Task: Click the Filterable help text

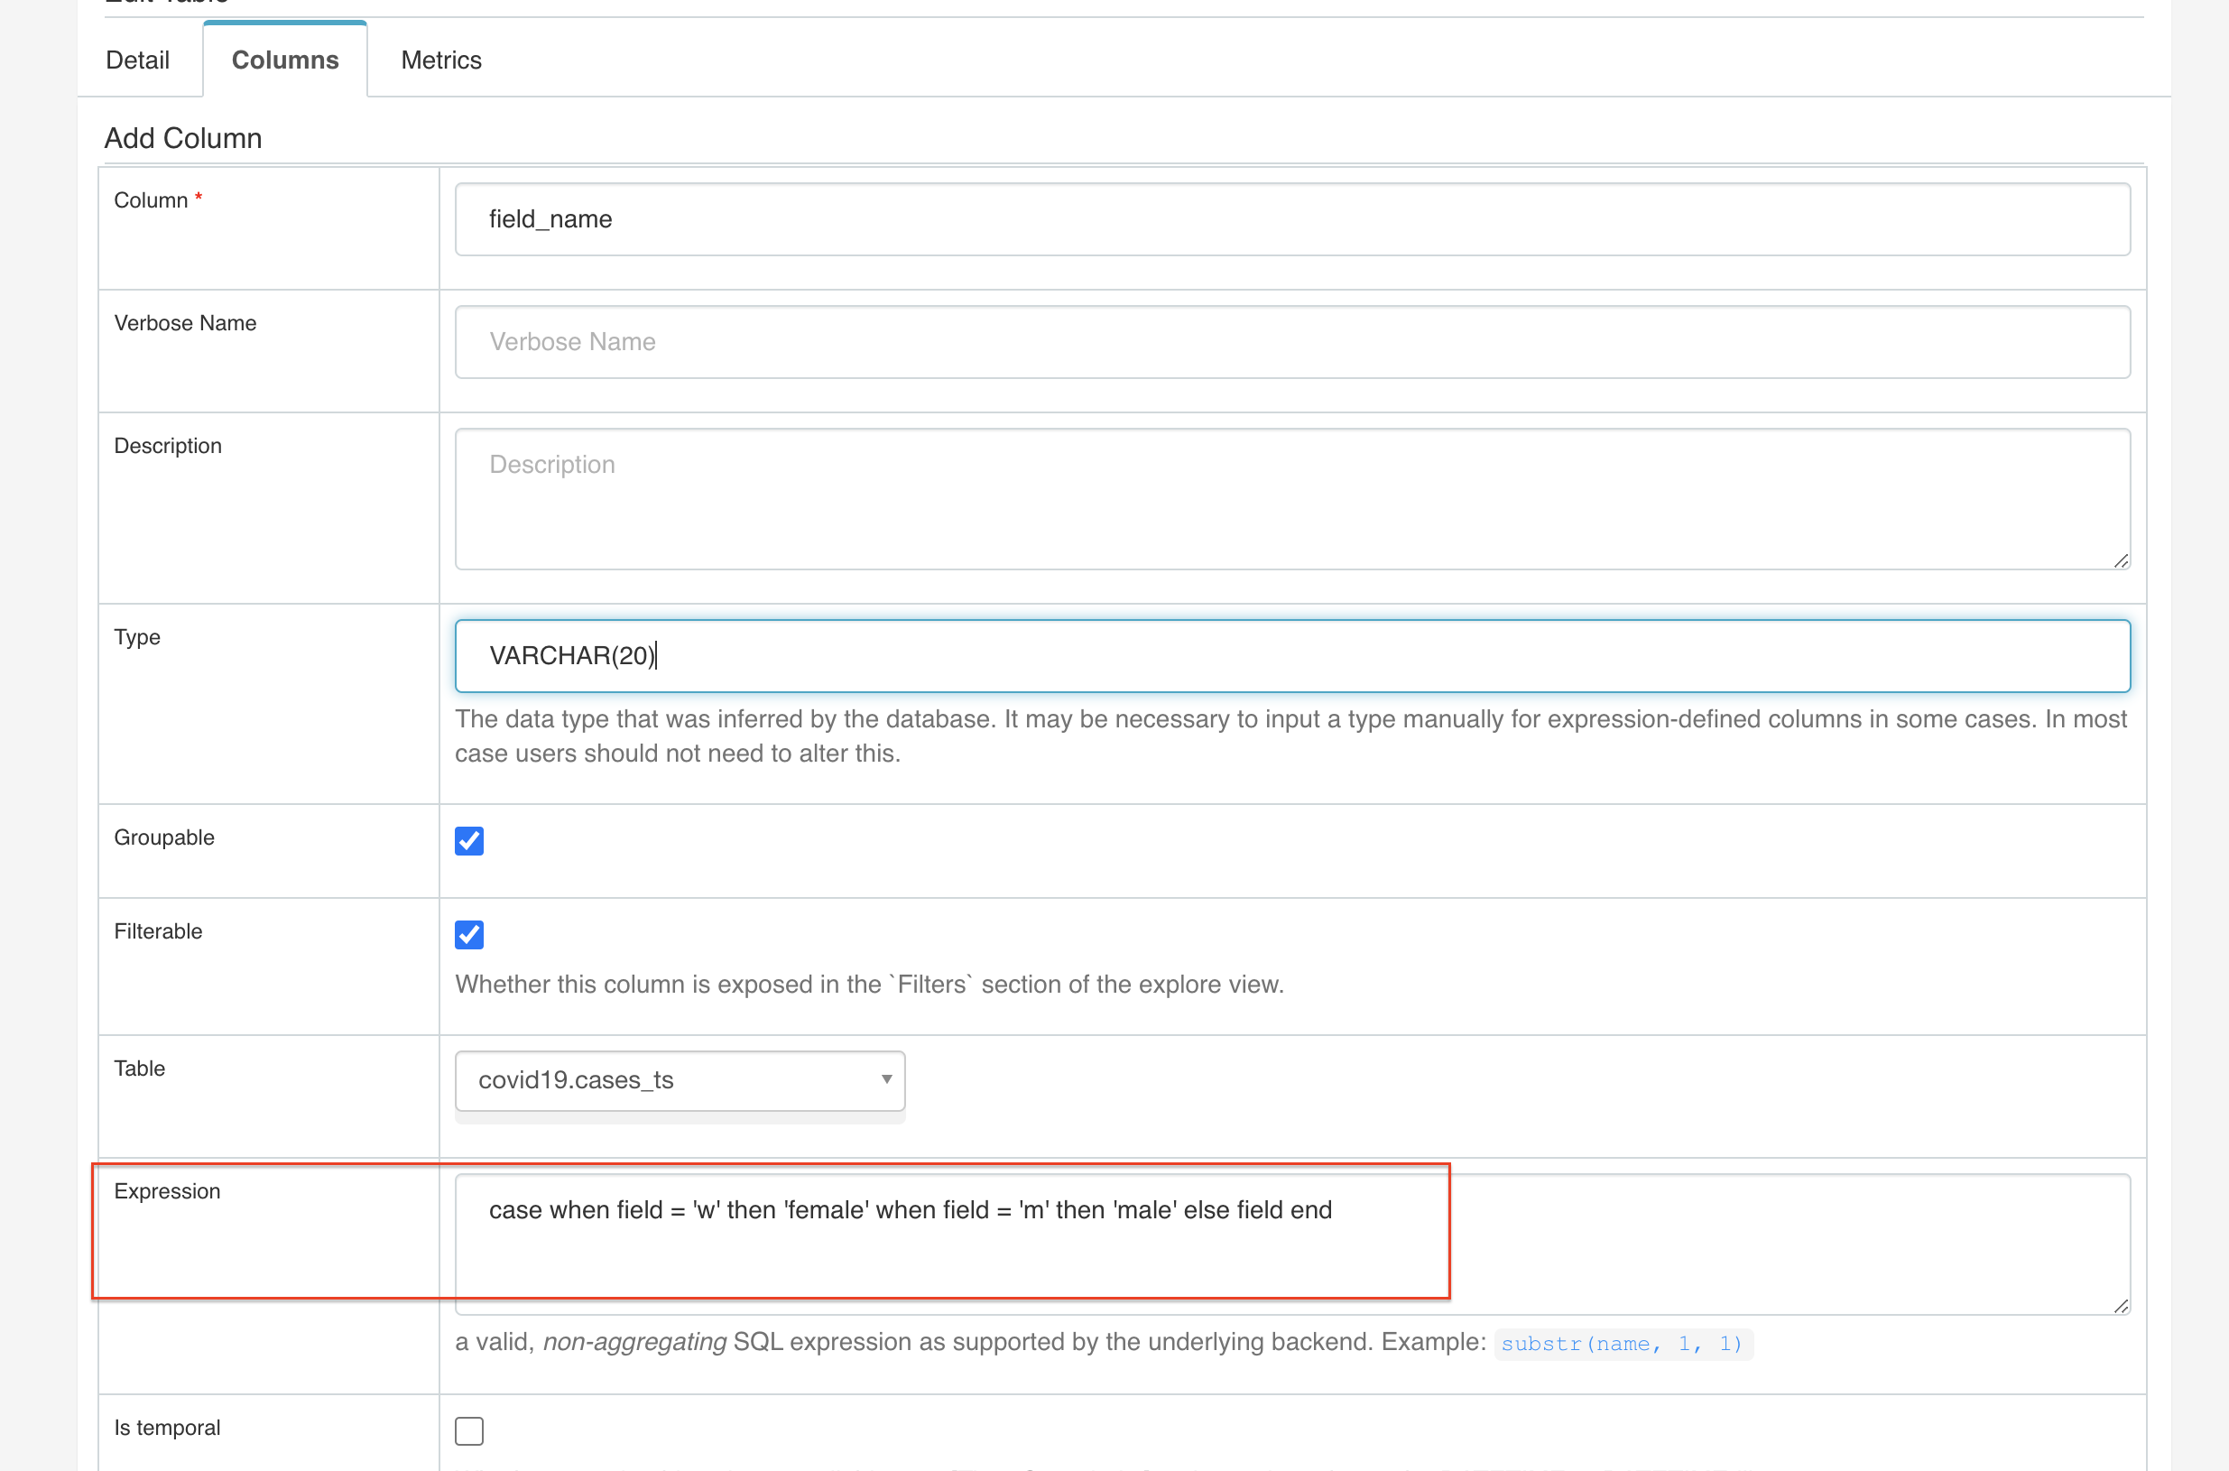Action: (x=869, y=984)
